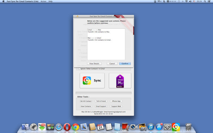
Task: Click the yellow minimize window button
Action: pos(77,16)
